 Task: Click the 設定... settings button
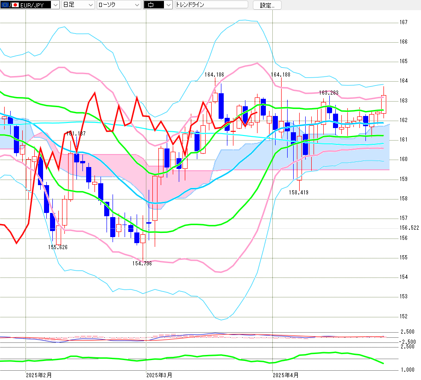[267, 5]
